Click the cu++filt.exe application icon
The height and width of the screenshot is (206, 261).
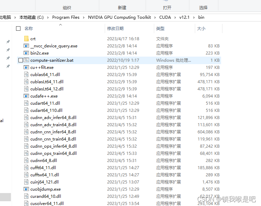point(26,67)
